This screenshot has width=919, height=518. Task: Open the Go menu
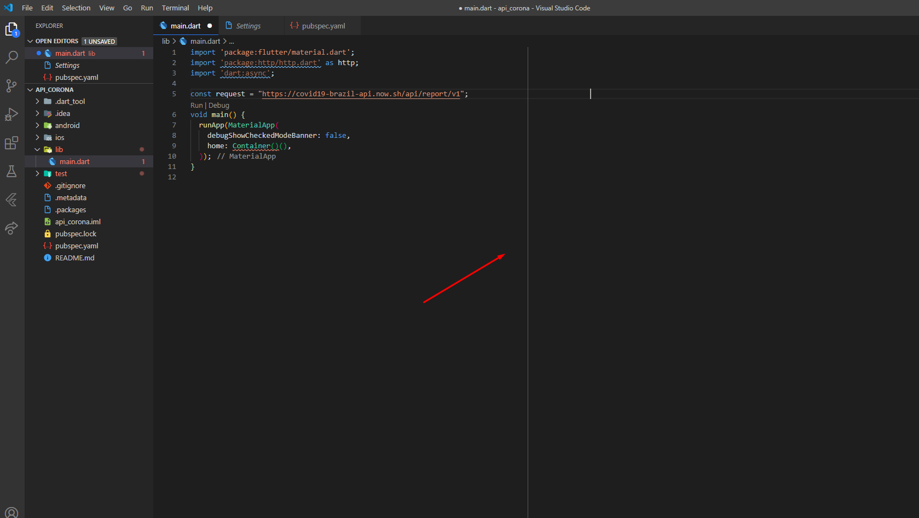pos(128,8)
